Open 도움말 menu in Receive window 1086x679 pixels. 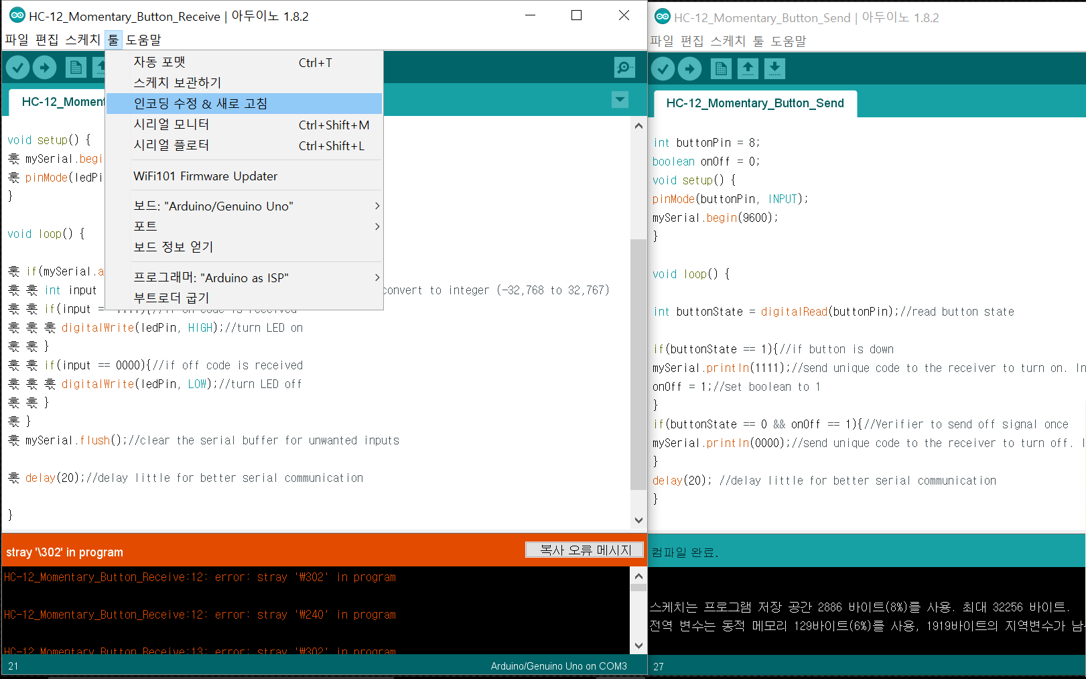pos(143,40)
